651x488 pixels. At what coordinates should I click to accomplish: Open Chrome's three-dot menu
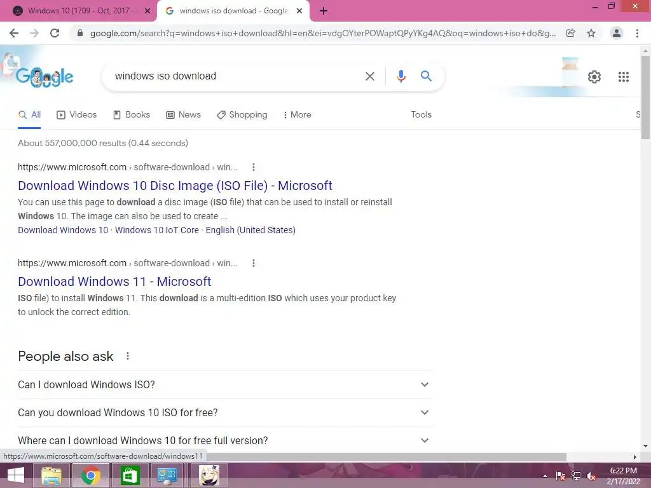coord(637,33)
